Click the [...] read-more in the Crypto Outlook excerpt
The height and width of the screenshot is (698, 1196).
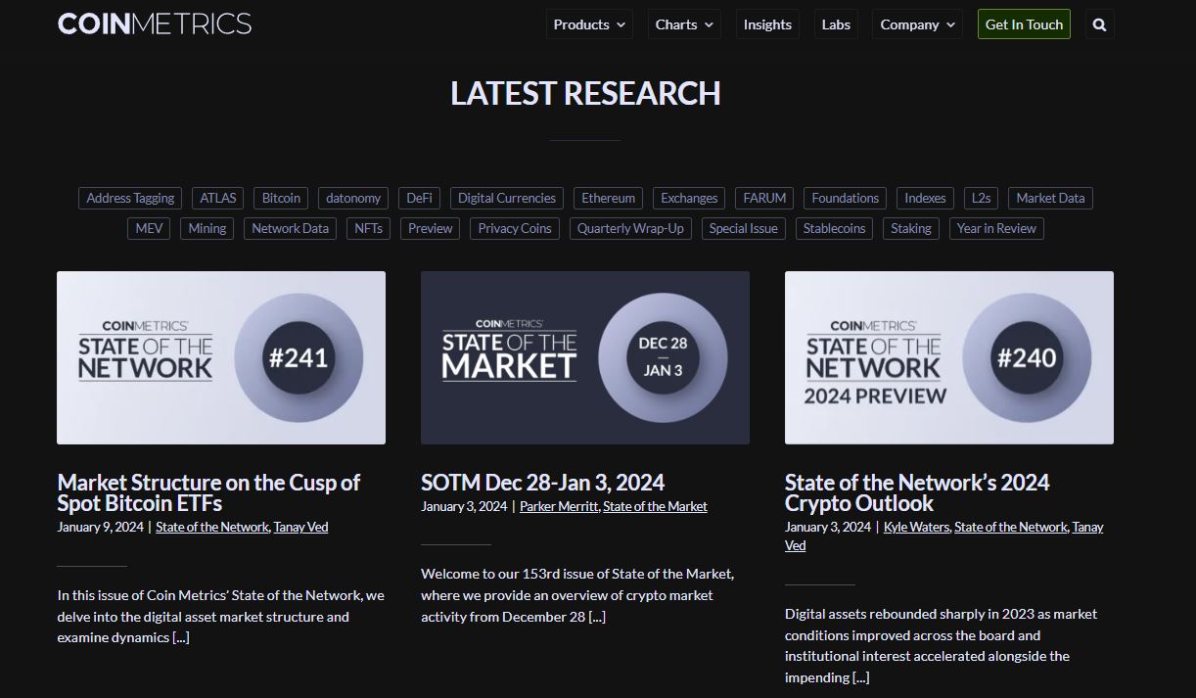pyautogui.click(x=860, y=677)
